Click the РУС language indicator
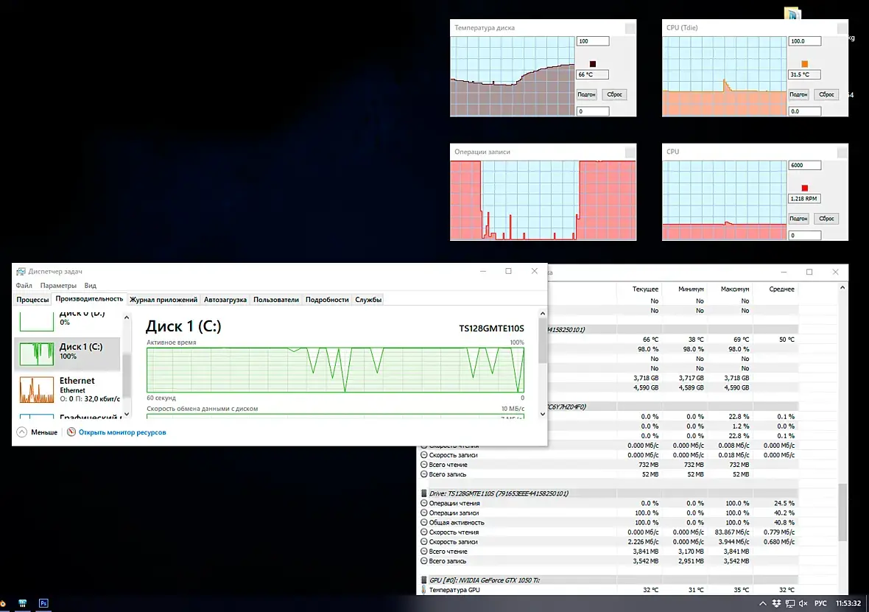 pyautogui.click(x=821, y=603)
